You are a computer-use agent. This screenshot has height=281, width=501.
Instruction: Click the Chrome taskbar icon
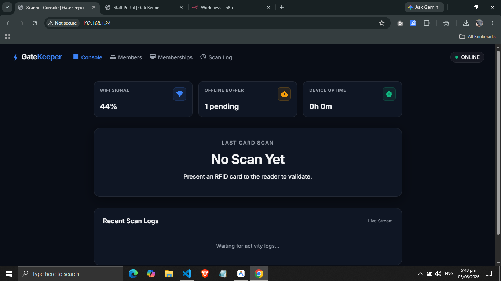click(x=259, y=274)
